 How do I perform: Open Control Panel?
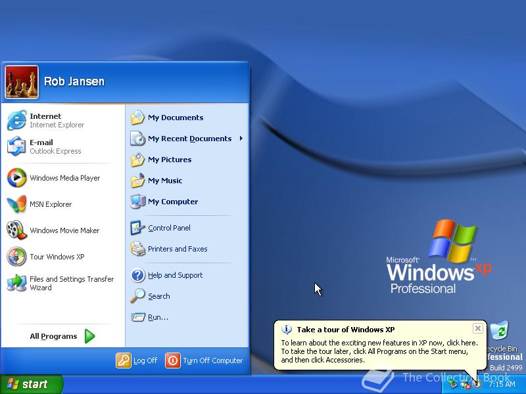point(187,228)
